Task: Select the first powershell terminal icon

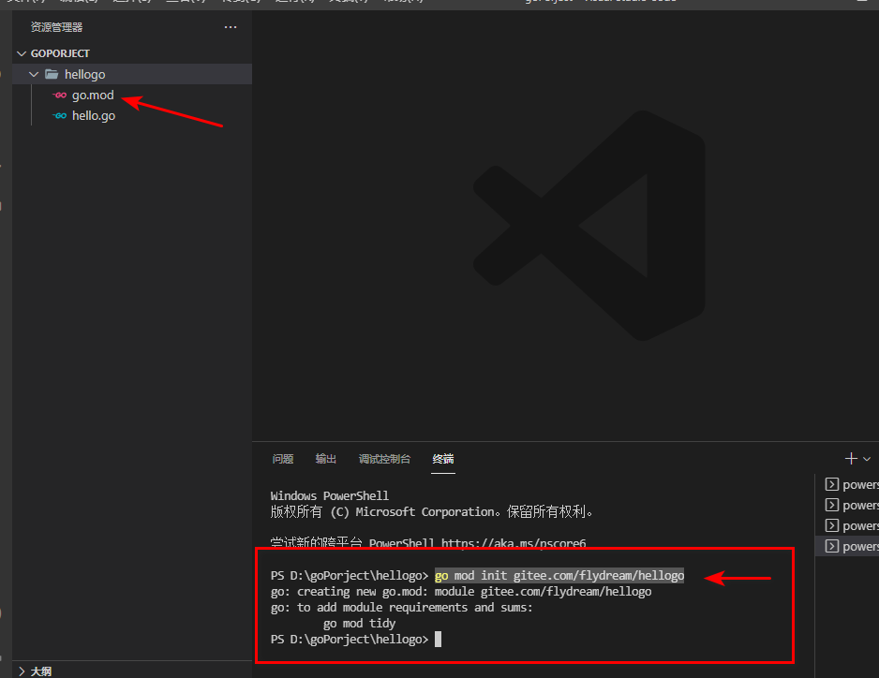Action: 830,485
